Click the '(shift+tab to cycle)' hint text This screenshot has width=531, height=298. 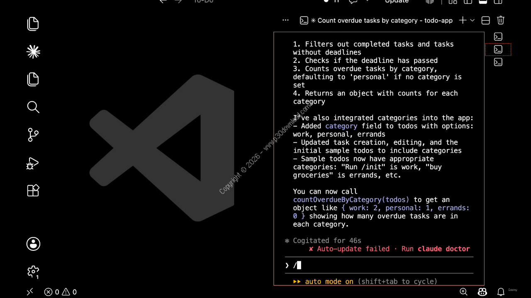click(397, 281)
